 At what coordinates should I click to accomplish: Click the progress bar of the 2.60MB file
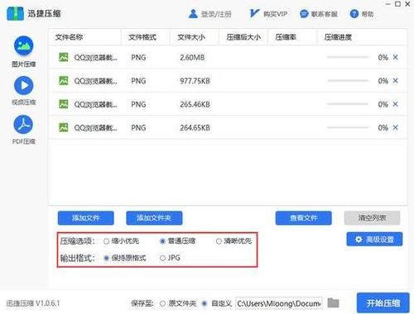(348, 57)
